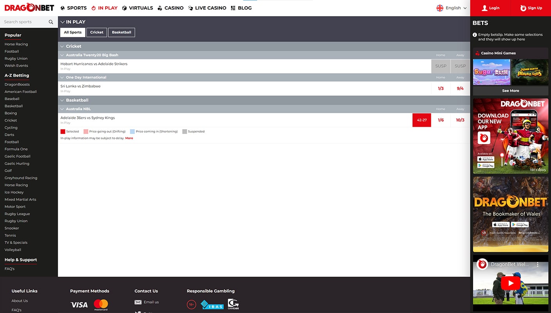The image size is (551, 313).
Task: Click the More link about in-play delay
Action: pos(129,138)
